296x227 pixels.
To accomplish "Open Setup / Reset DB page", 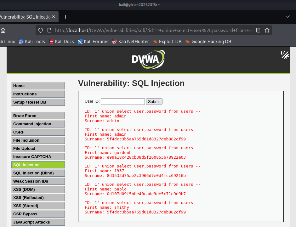I will pyautogui.click(x=38, y=102).
